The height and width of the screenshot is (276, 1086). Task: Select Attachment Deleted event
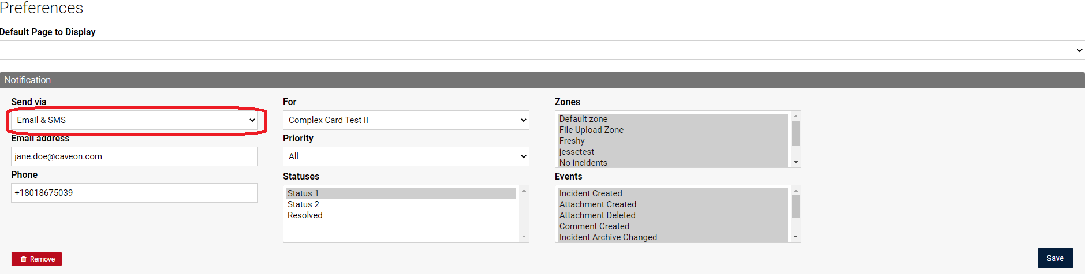pyautogui.click(x=673, y=215)
